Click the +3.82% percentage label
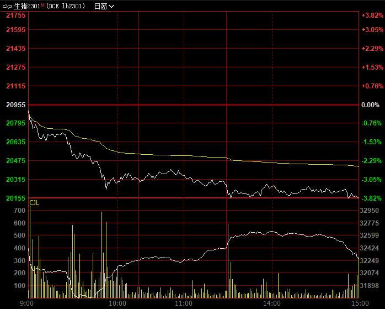The height and width of the screenshot is (309, 385). [372, 15]
